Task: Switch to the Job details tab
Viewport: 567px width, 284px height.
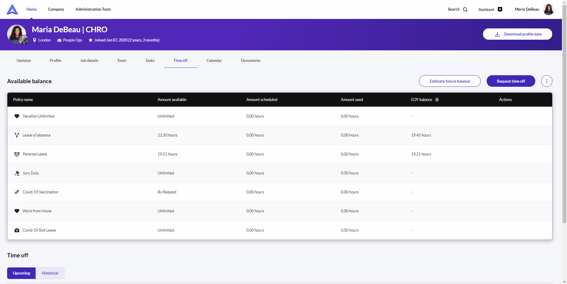Action: pos(89,61)
